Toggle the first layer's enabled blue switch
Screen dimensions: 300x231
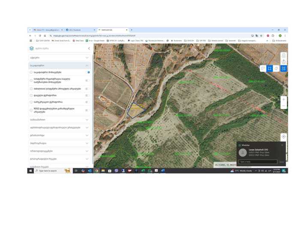pyautogui.click(x=88, y=73)
